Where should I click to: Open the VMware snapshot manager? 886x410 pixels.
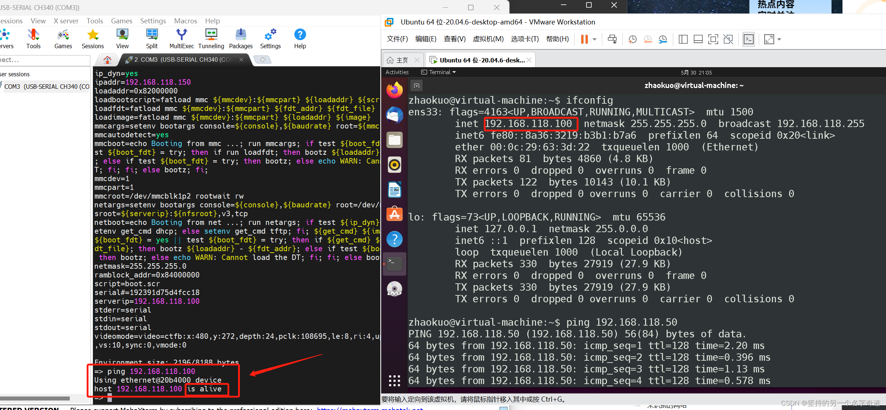click(x=663, y=39)
